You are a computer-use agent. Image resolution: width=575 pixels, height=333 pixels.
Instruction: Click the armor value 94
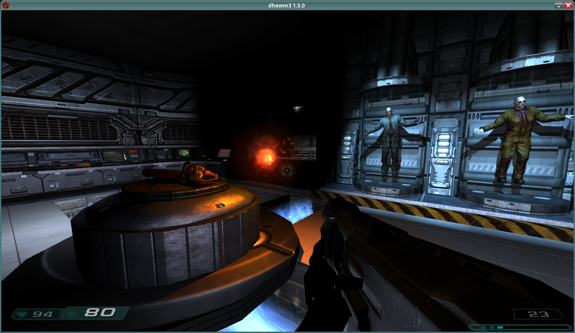43,314
